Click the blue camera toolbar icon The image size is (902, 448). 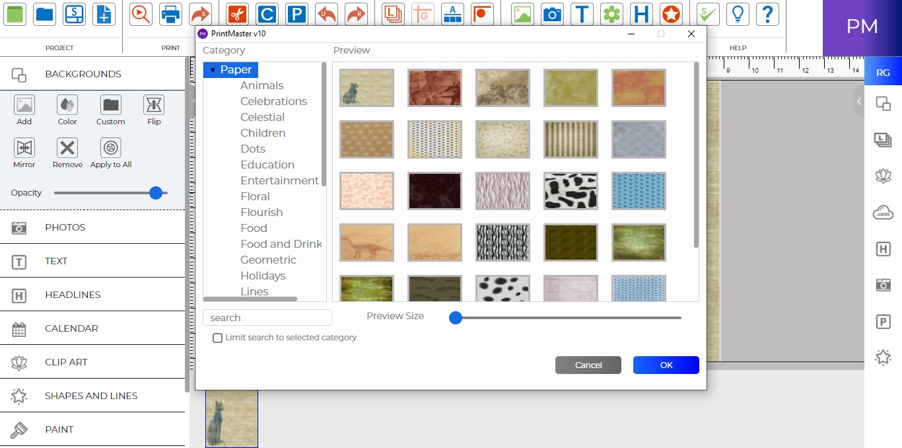[x=552, y=14]
